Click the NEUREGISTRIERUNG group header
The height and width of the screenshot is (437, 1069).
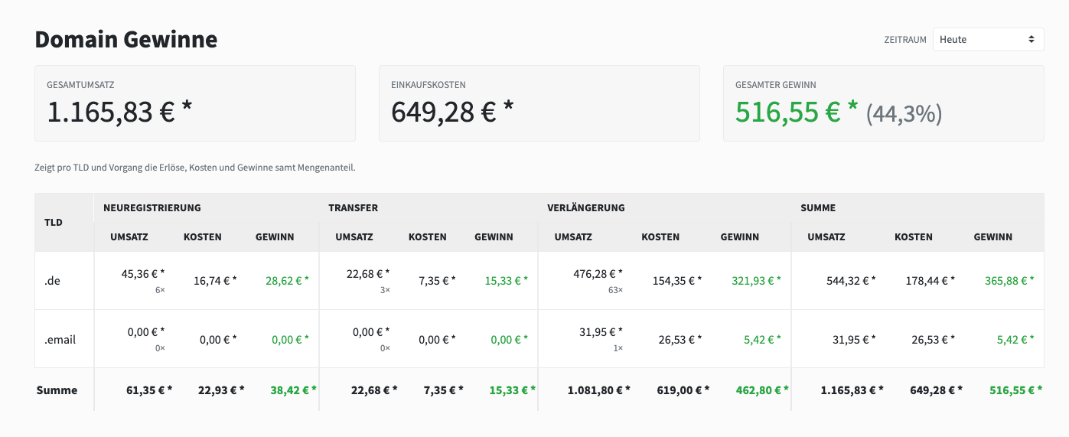pyautogui.click(x=152, y=207)
